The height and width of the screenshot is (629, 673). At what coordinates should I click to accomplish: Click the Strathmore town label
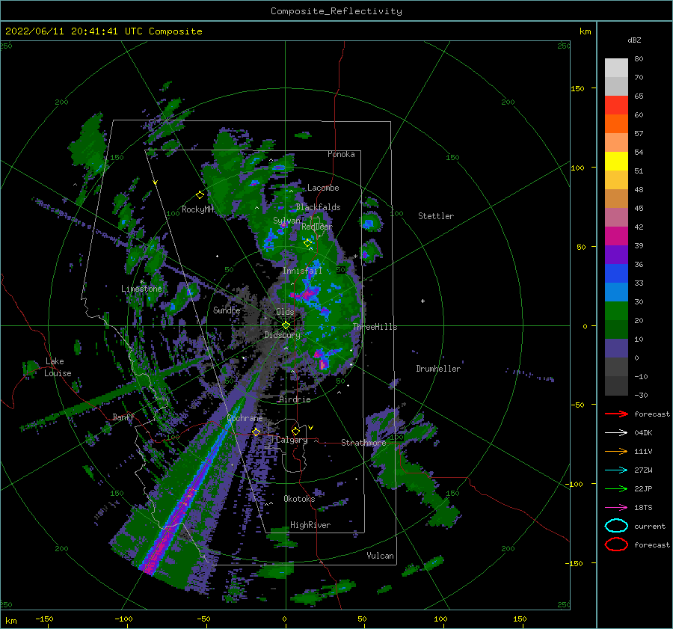pos(363,442)
